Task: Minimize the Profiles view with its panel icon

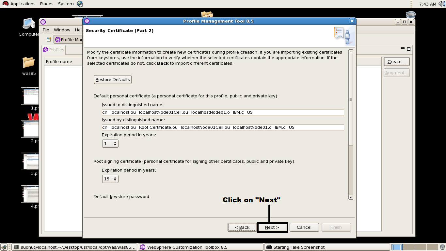Action: 404,48
